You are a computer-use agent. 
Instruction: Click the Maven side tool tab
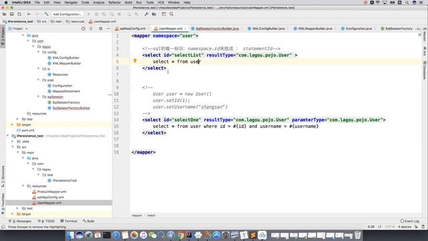coord(425,35)
